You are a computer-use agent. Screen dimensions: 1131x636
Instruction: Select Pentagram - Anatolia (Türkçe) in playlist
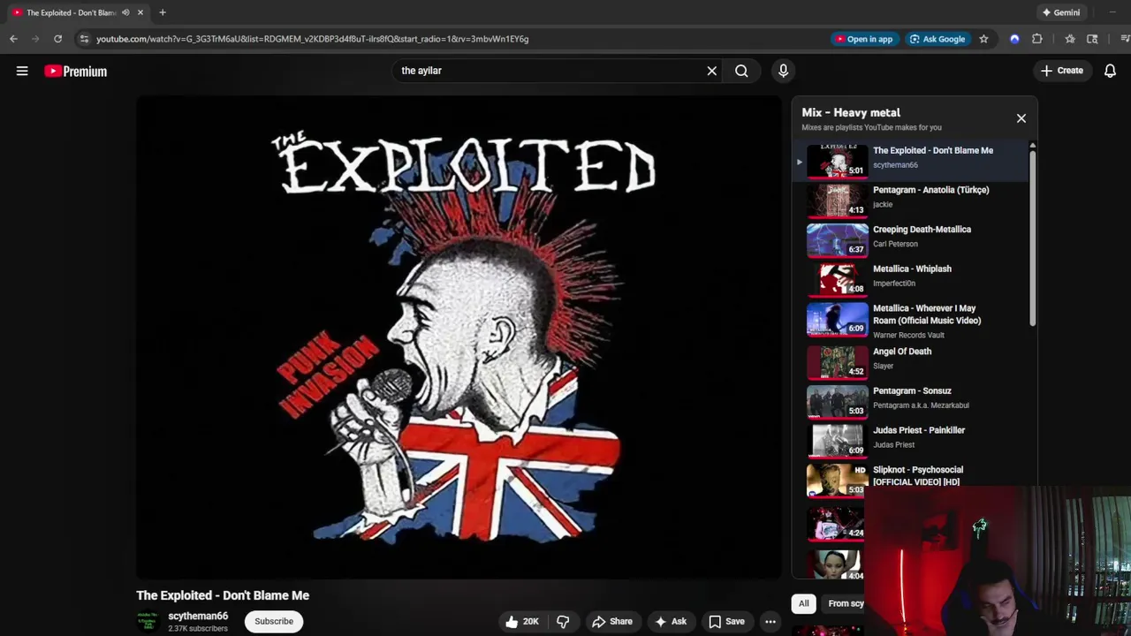pos(912,200)
